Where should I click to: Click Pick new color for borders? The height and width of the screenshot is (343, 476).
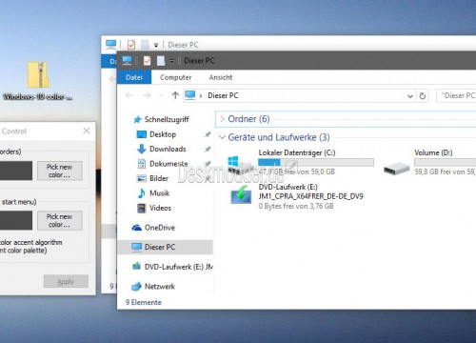tap(60, 171)
